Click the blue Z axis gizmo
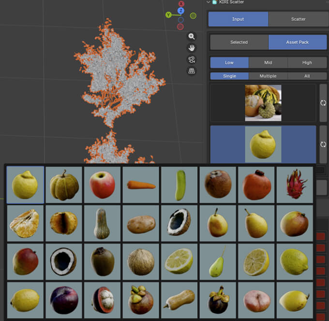This screenshot has width=329, height=321. (180, 11)
